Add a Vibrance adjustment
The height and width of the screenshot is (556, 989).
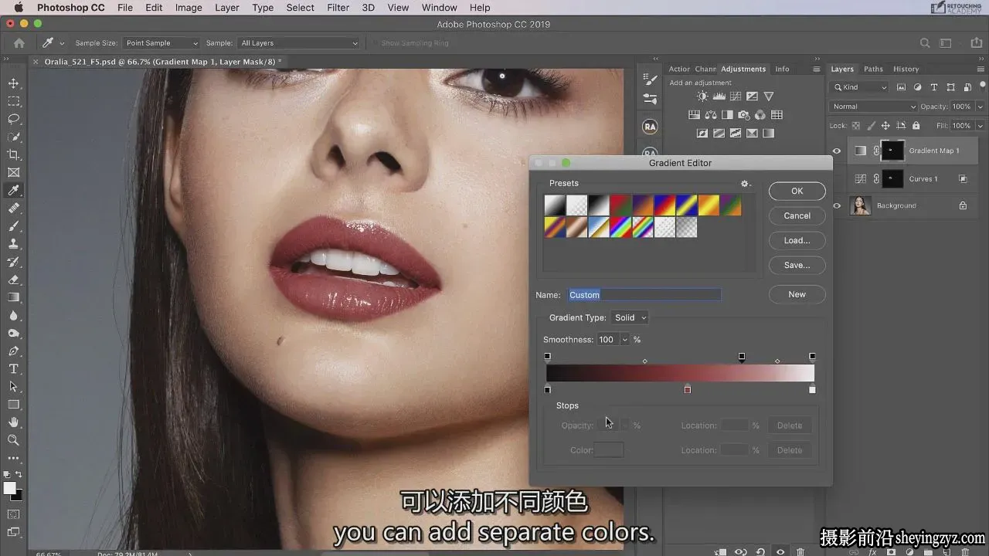tap(769, 97)
